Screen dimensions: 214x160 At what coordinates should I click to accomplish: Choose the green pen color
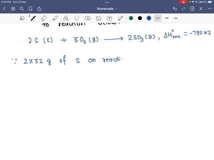pos(131,18)
